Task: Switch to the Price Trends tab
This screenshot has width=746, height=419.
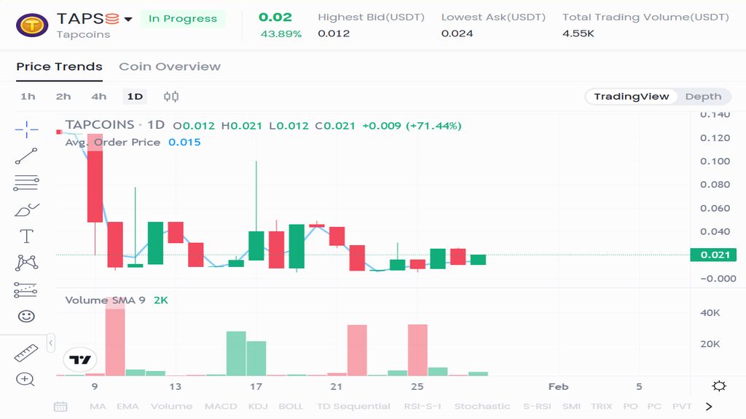Action: 60,66
